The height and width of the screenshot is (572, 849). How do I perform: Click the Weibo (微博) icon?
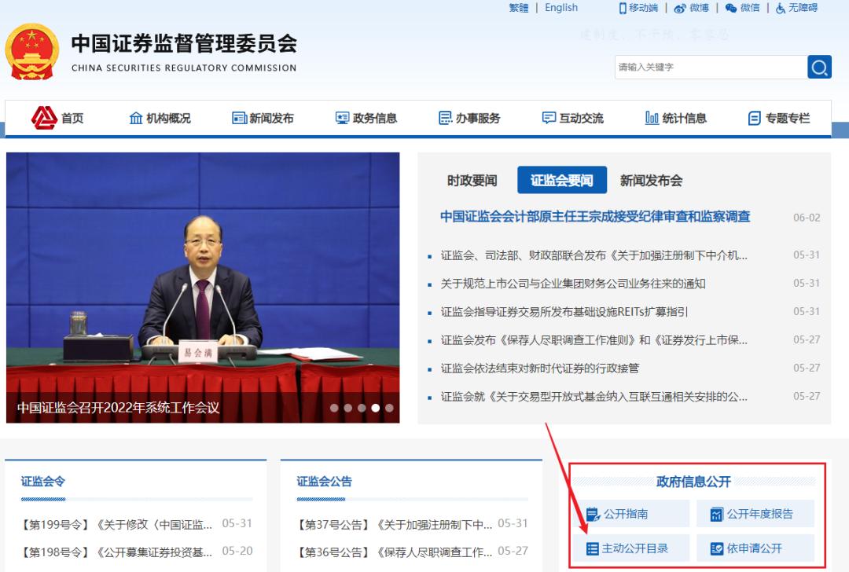(x=681, y=9)
